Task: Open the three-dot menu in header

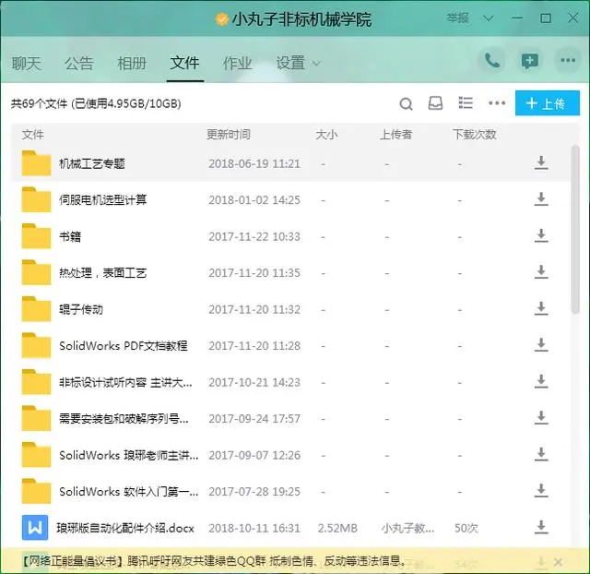Action: point(568,60)
